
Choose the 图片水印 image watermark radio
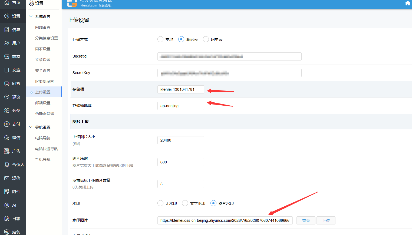213,203
